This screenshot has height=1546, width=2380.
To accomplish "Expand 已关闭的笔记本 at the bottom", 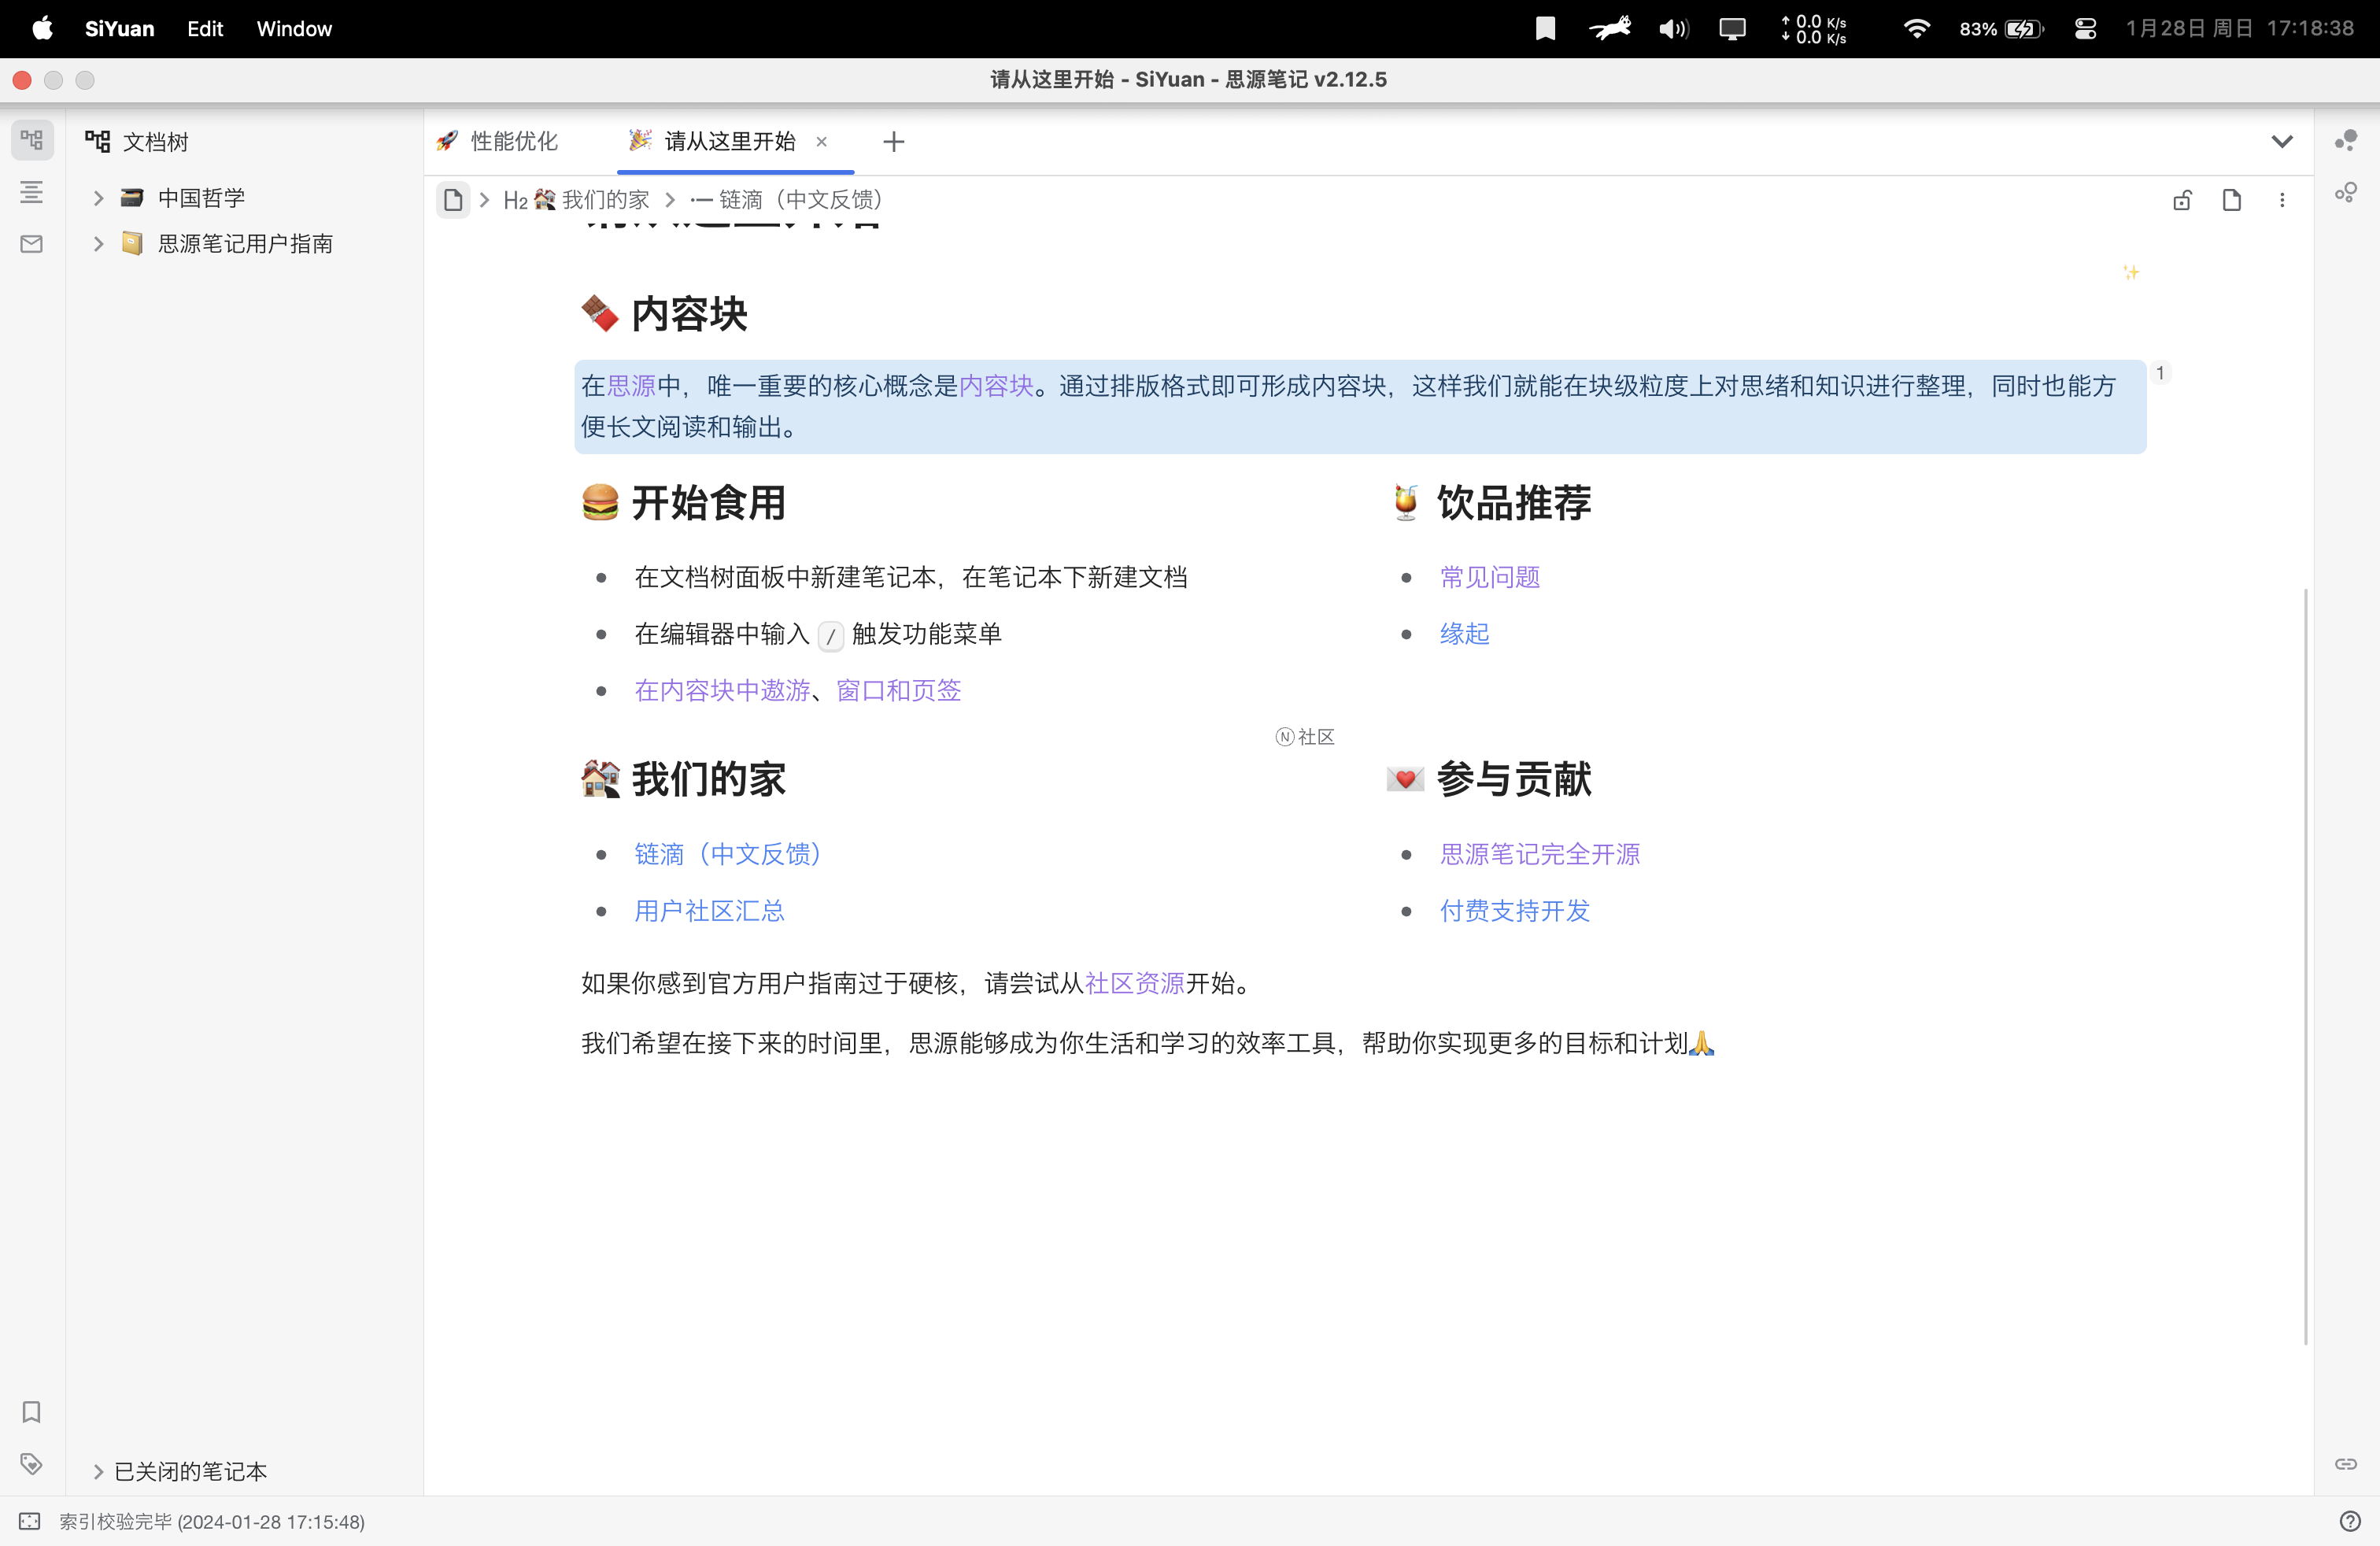I will [97, 1471].
